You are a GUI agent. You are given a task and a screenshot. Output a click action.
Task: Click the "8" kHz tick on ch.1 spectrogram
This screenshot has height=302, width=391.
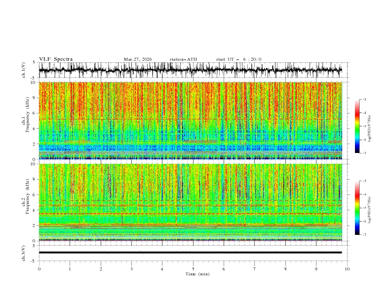(35, 98)
